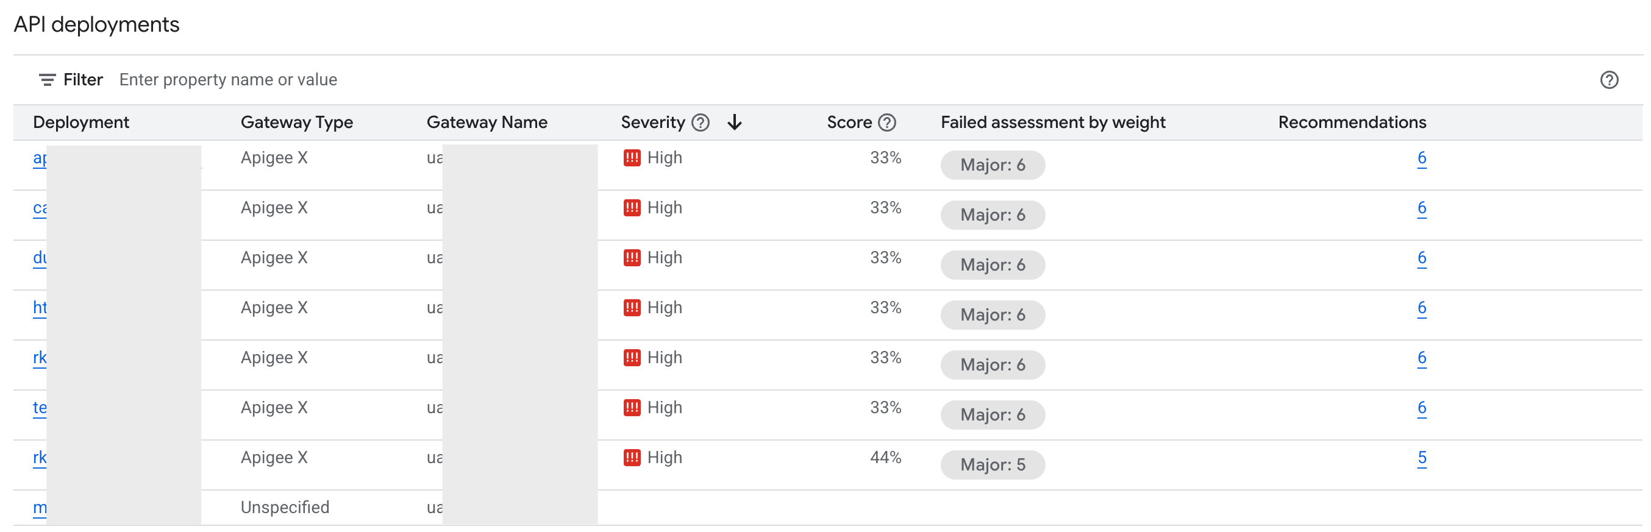Open the Severity help tooltip icon
The width and height of the screenshot is (1651, 532).
point(701,122)
